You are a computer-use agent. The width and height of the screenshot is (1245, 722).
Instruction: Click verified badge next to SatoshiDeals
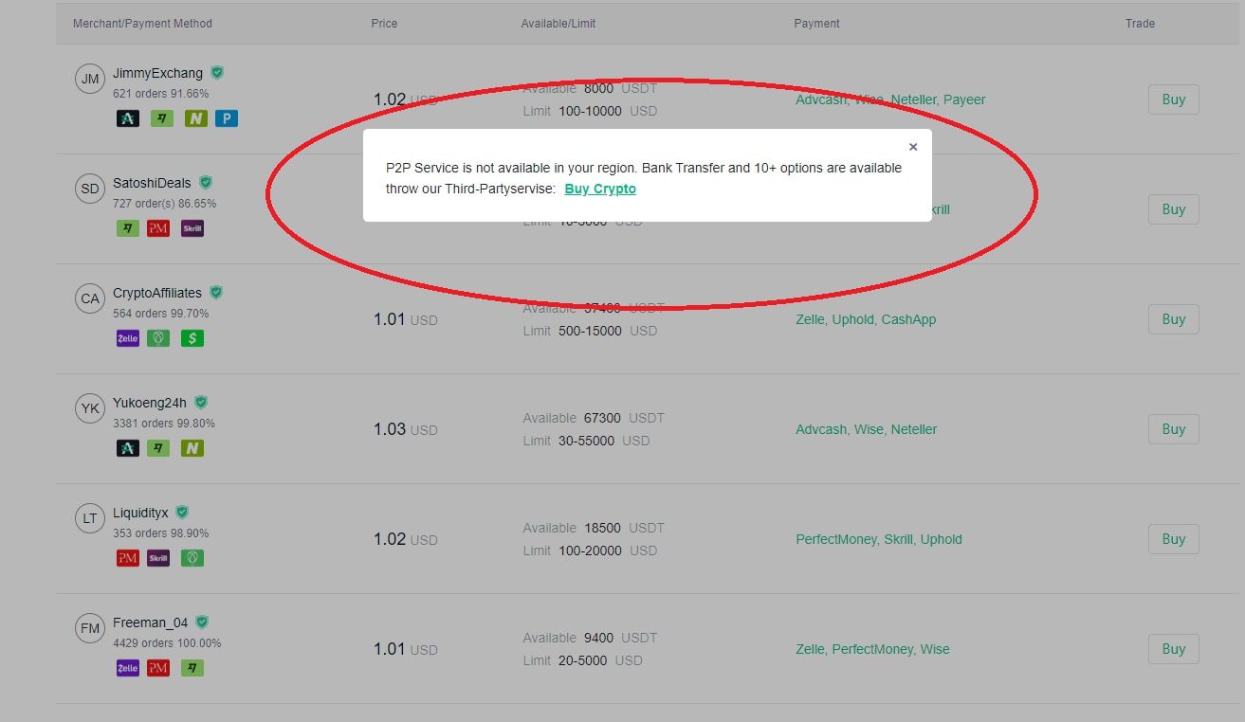[206, 183]
